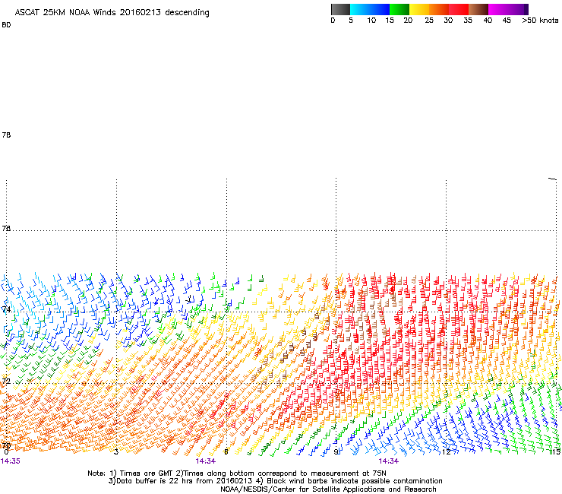The width and height of the screenshot is (562, 494).
Task: Select the 76 latitude axis label
Action: [x=6, y=229]
